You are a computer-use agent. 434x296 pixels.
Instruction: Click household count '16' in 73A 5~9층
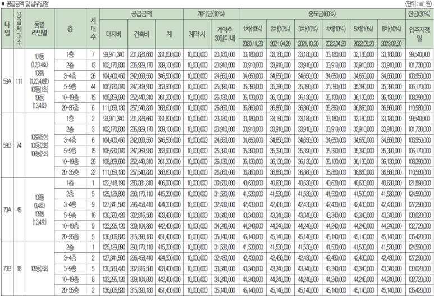(x=93, y=215)
